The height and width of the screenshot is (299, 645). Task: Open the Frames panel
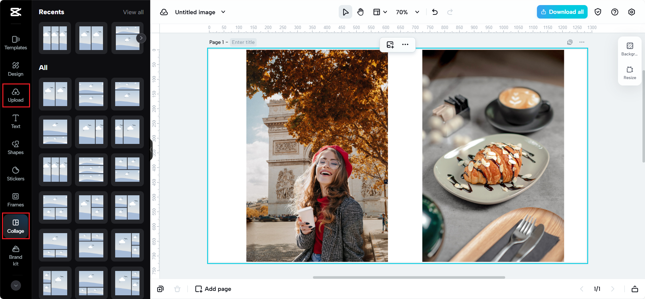click(16, 200)
